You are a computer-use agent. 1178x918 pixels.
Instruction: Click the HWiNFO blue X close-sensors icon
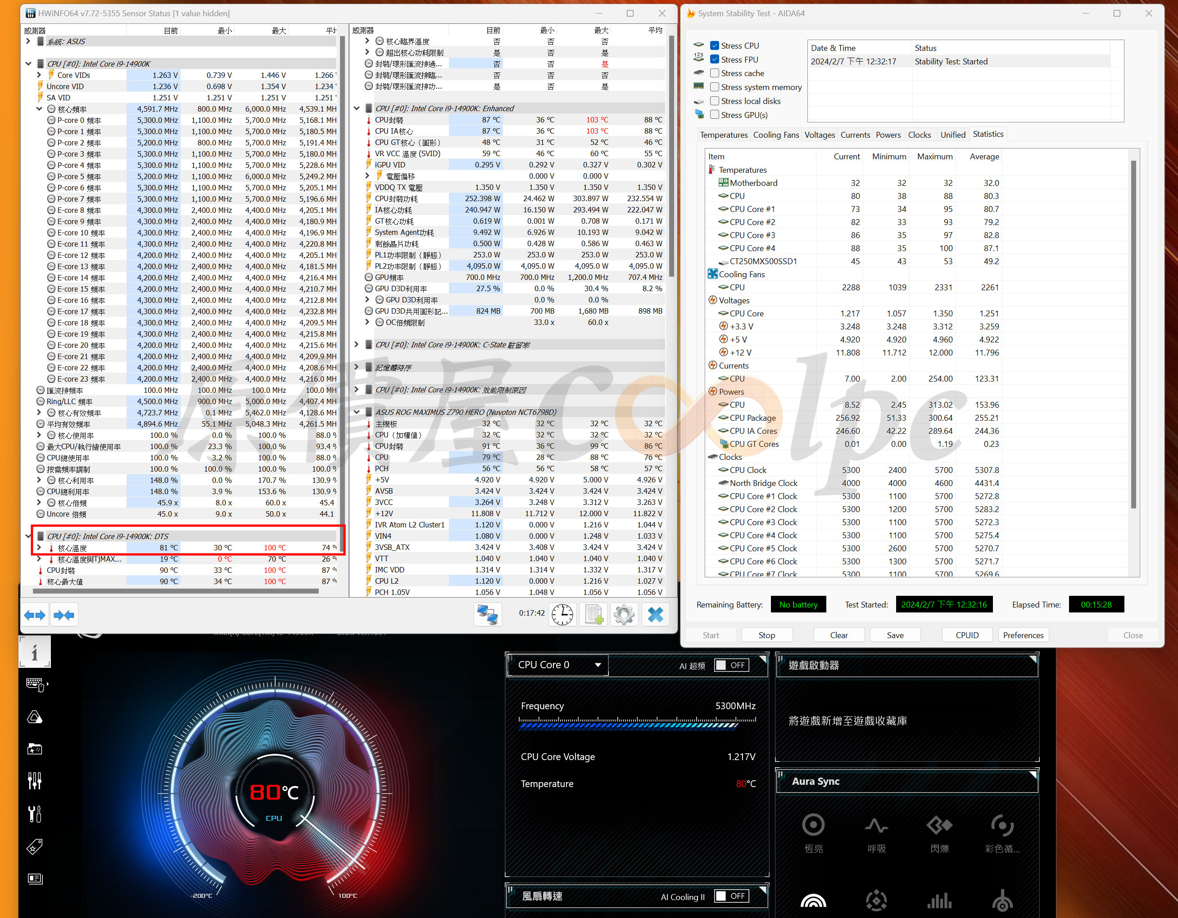click(x=655, y=615)
